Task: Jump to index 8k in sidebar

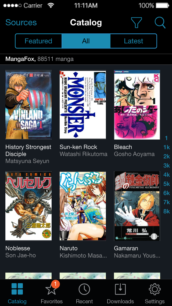Action: point(167,211)
